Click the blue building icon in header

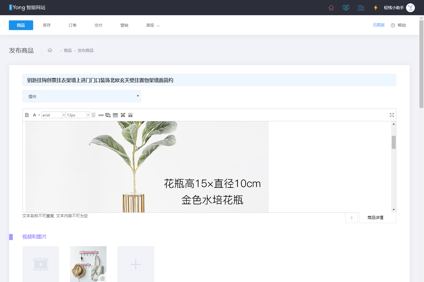coord(361,8)
